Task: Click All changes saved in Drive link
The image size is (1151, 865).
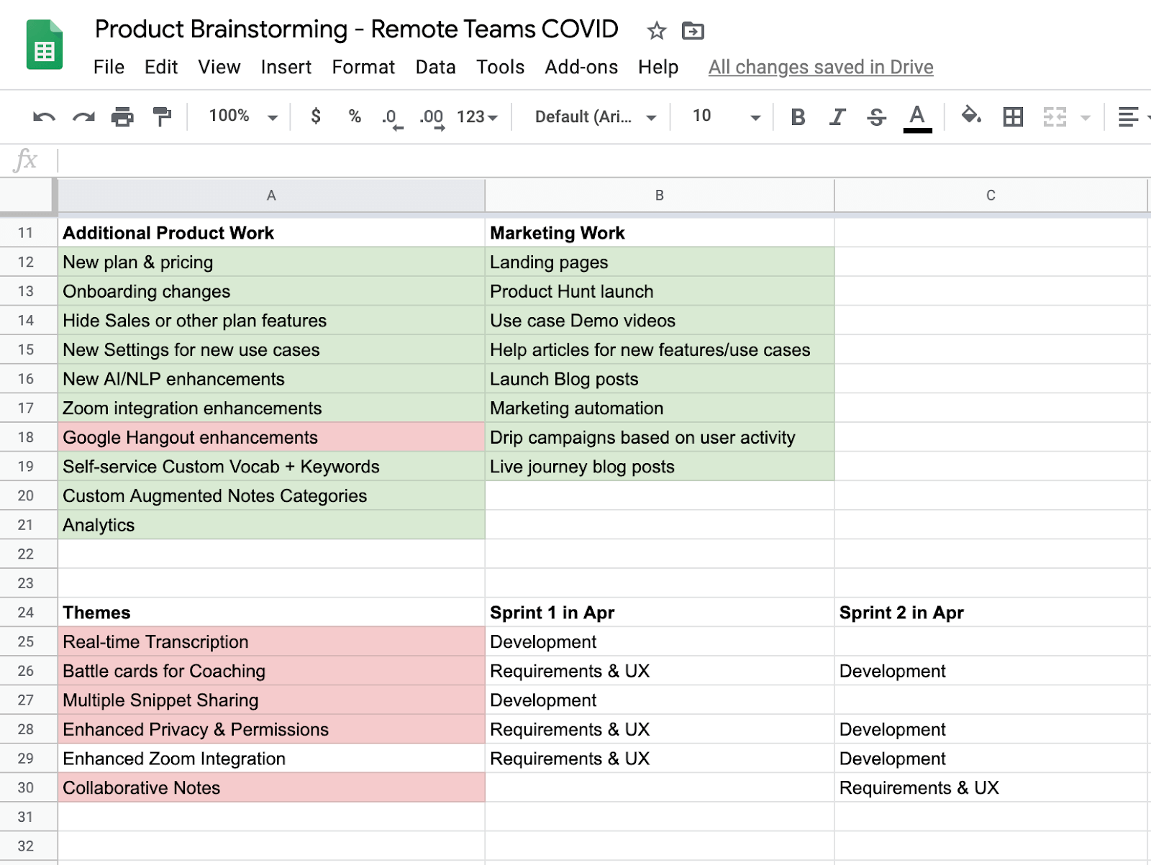Action: point(821,68)
